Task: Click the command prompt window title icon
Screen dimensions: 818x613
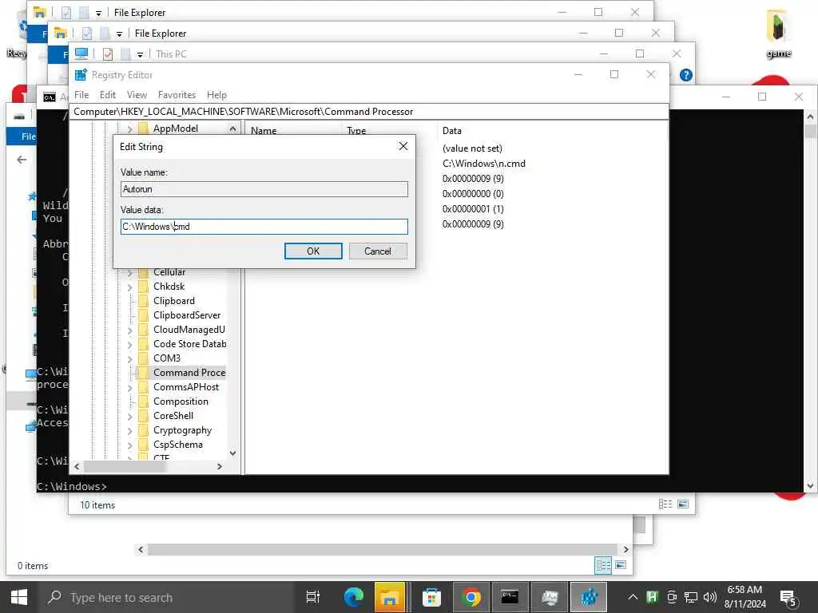Action: pos(50,97)
